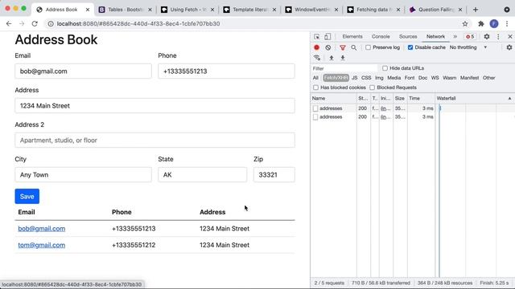Switch to the Sources tab
Image resolution: width=515 pixels, height=289 pixels.
point(408,37)
